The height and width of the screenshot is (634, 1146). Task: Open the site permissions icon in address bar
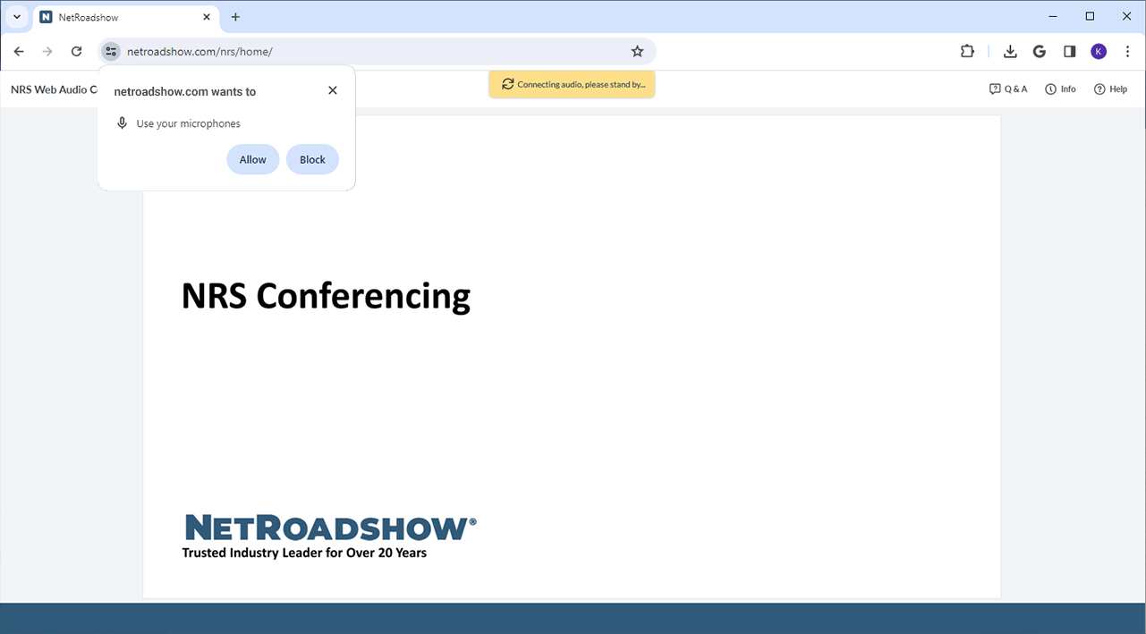(110, 51)
